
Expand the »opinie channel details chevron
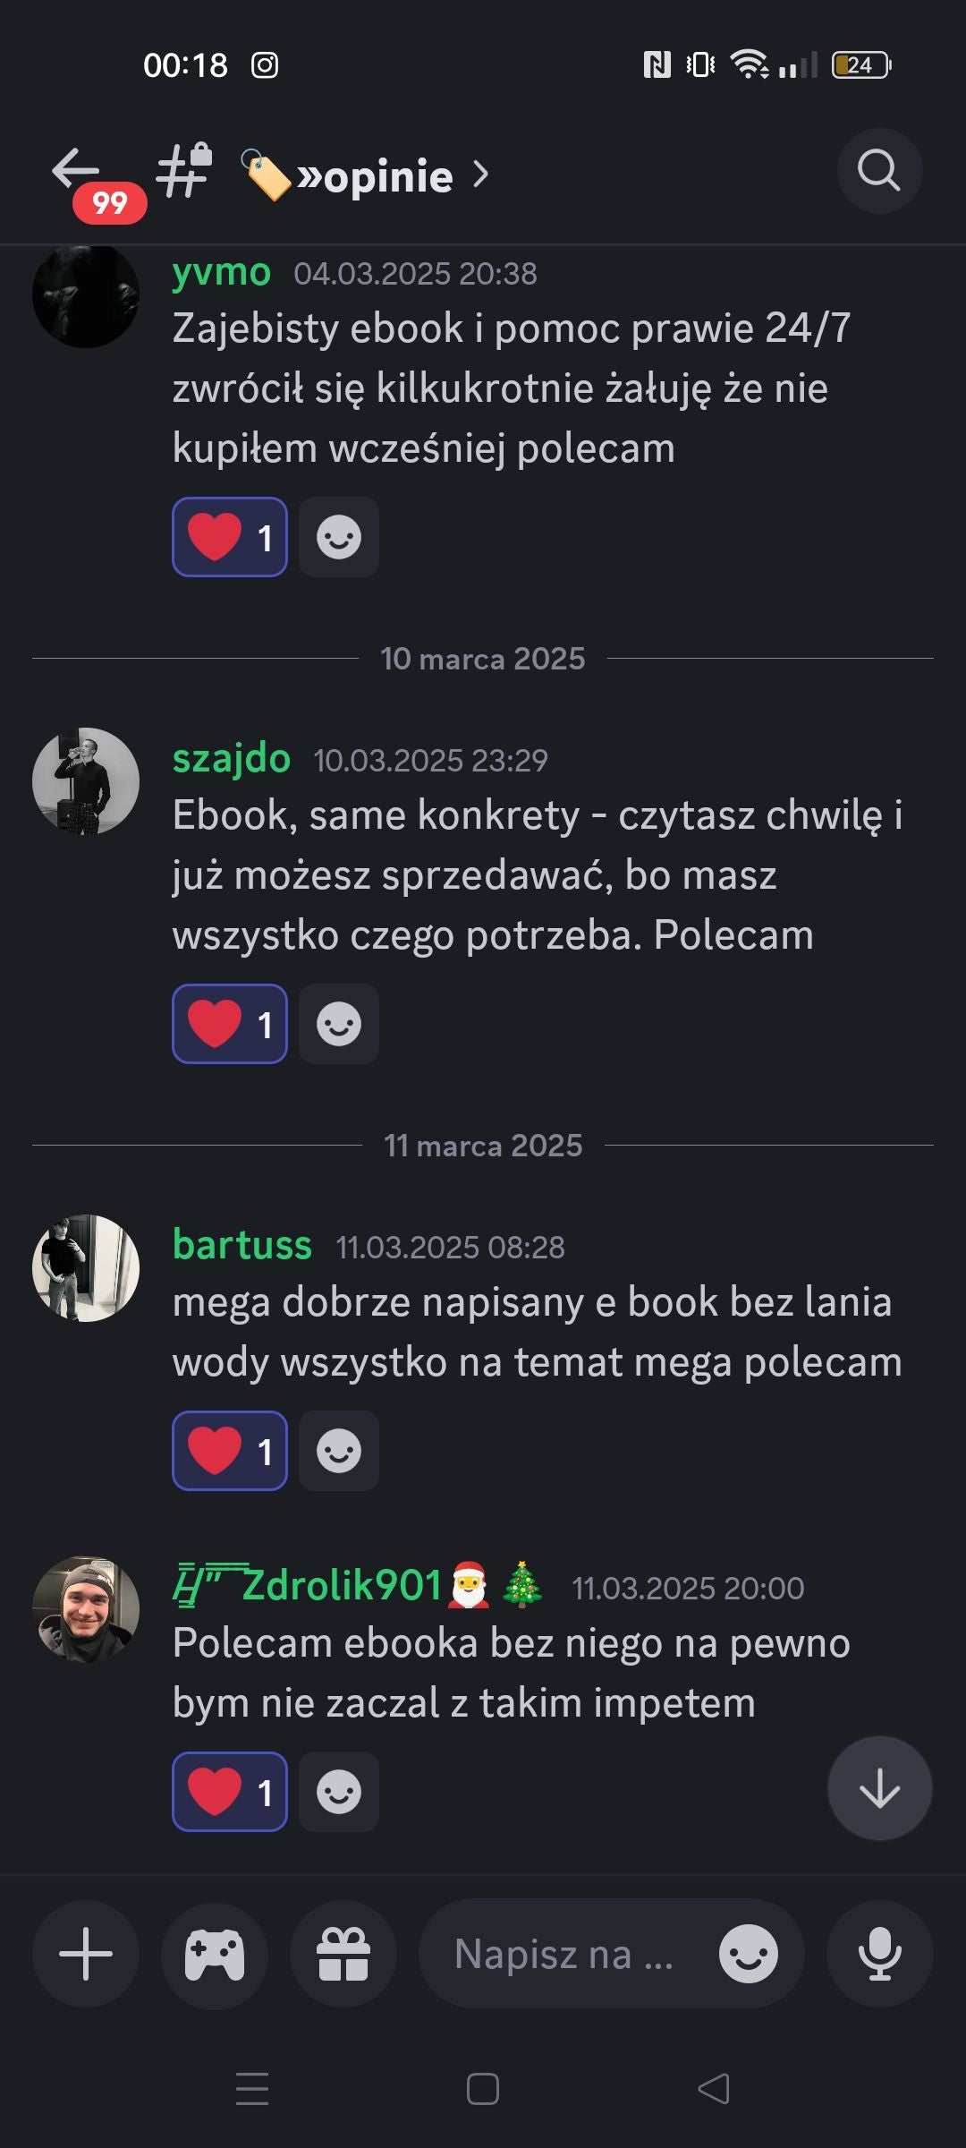click(480, 175)
